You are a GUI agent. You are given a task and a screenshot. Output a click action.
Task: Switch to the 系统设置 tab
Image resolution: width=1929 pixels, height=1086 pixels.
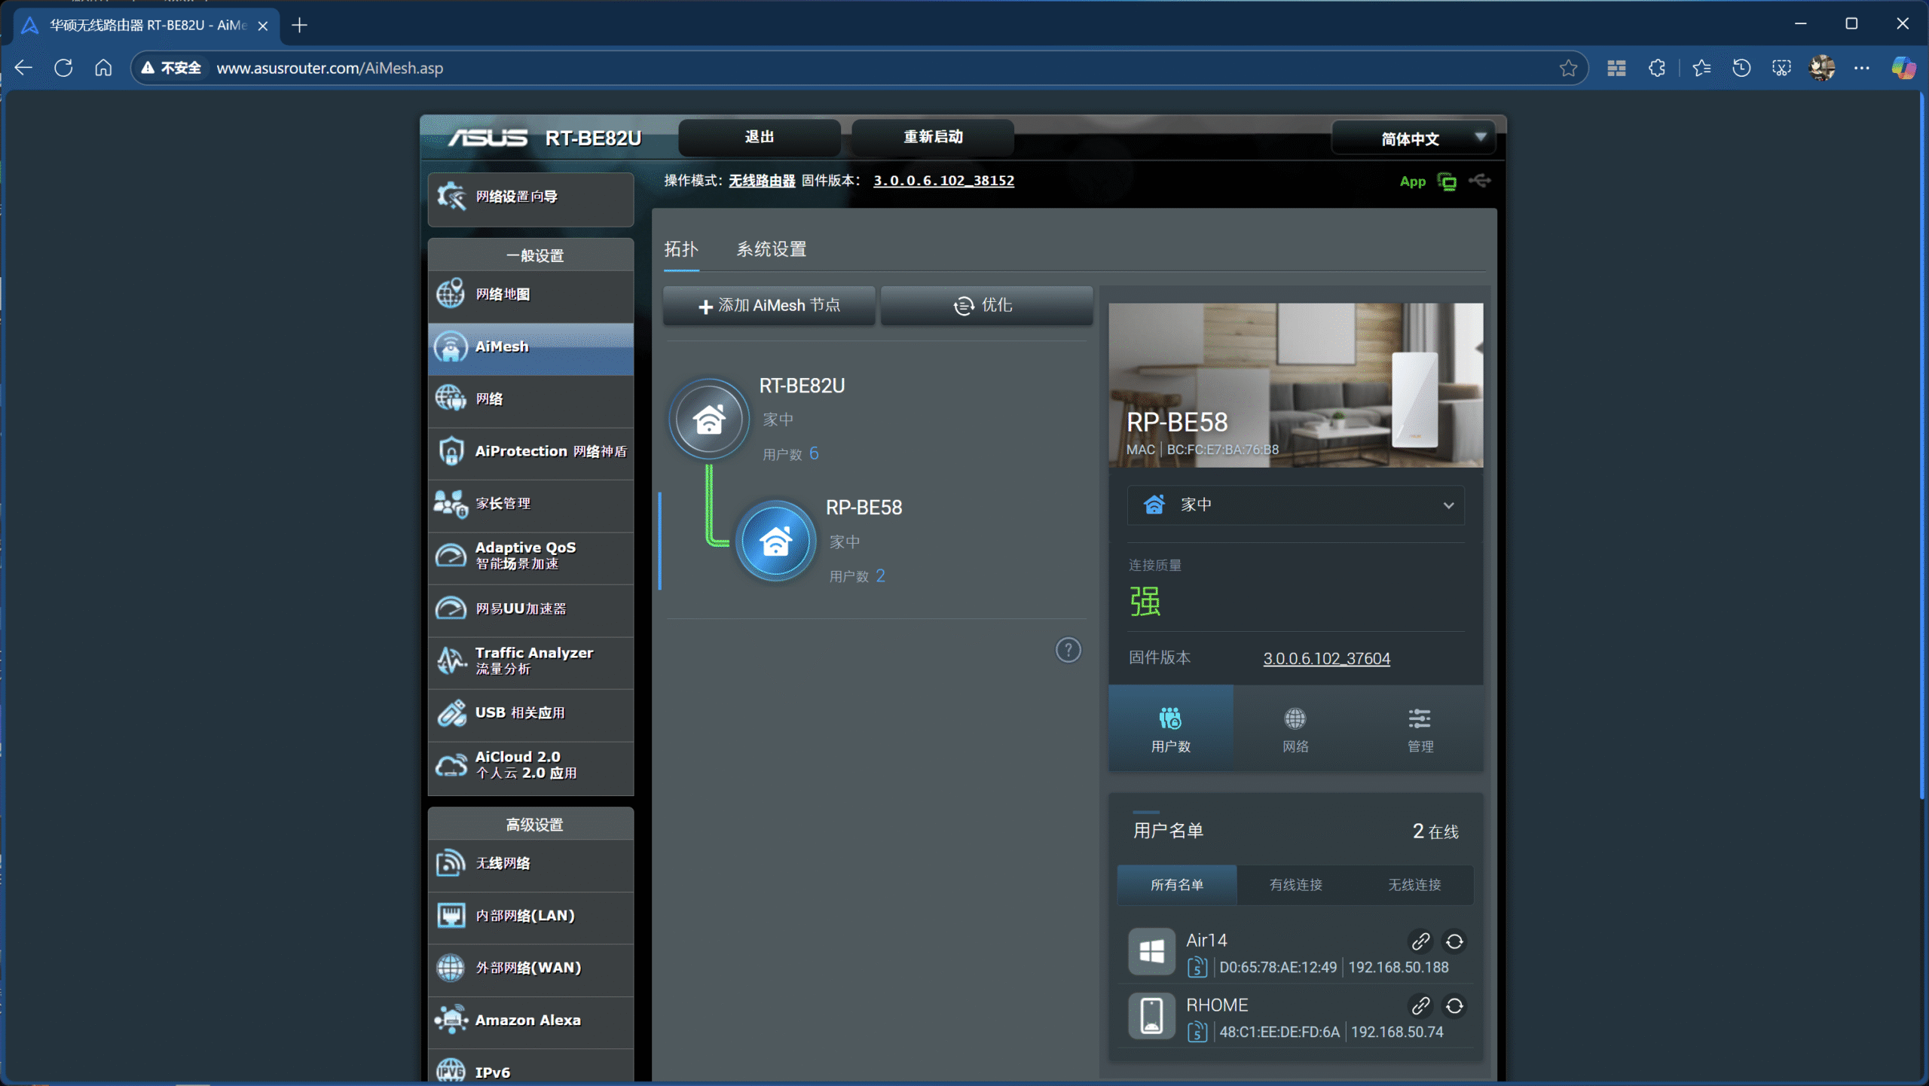tap(771, 249)
